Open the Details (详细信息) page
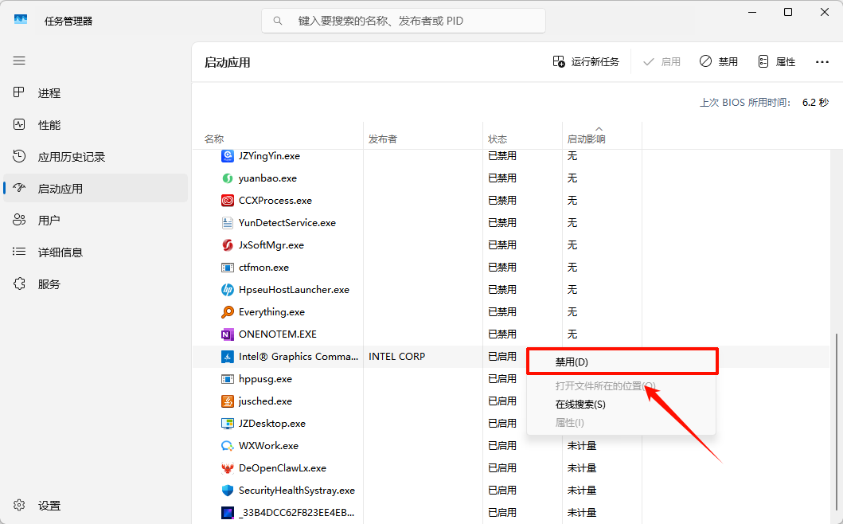Viewport: 843px width, 524px height. tap(96, 252)
